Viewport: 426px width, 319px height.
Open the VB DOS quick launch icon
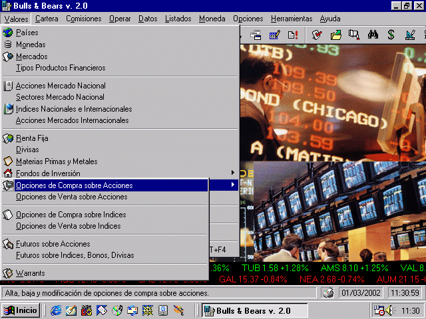87,310
